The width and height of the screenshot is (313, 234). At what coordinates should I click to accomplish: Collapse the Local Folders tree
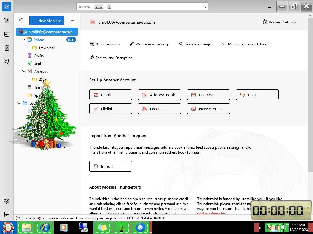click(x=19, y=103)
